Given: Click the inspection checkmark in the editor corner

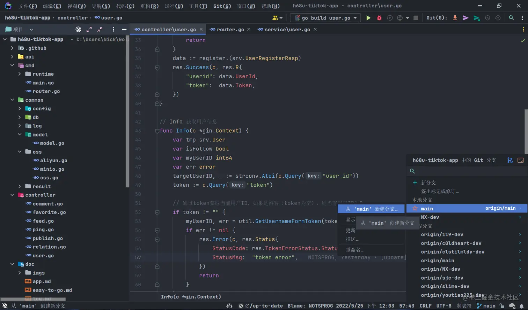Looking at the screenshot, I should 523,40.
